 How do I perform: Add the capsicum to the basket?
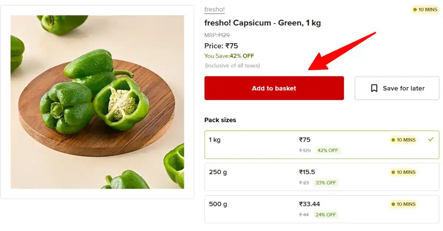274,88
